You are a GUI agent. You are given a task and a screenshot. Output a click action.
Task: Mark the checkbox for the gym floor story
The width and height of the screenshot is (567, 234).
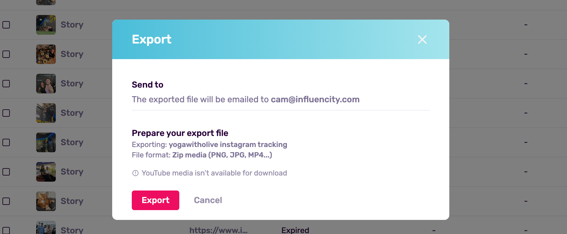(6, 25)
